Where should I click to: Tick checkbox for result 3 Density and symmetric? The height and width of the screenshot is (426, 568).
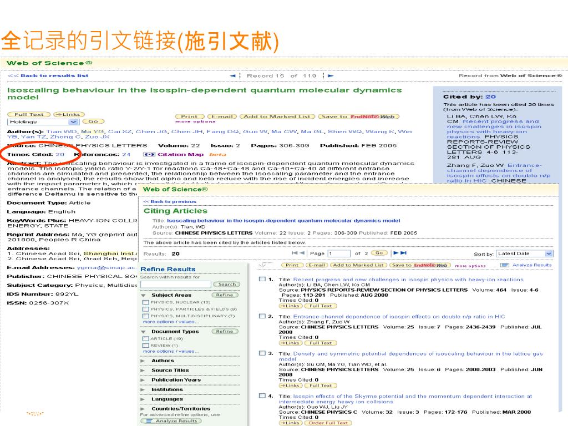262,353
